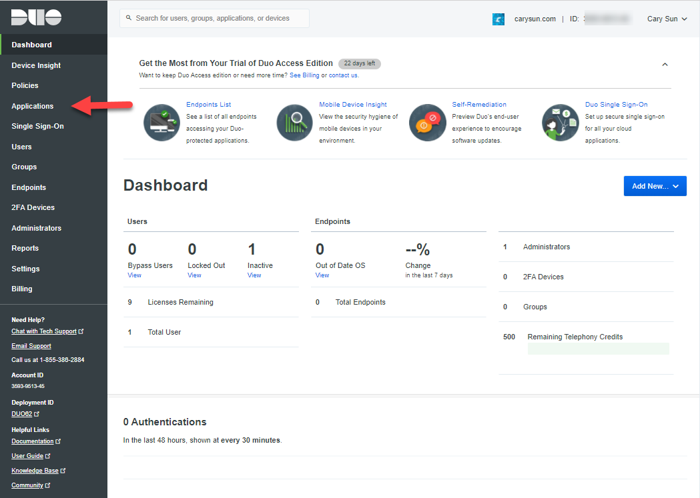Open the User Guide link

tap(27, 456)
